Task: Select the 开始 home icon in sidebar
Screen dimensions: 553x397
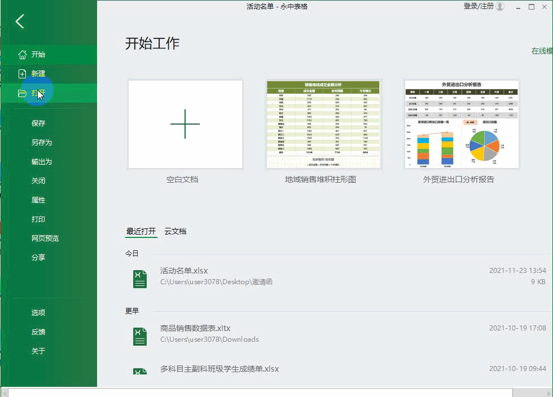Action: tap(21, 54)
